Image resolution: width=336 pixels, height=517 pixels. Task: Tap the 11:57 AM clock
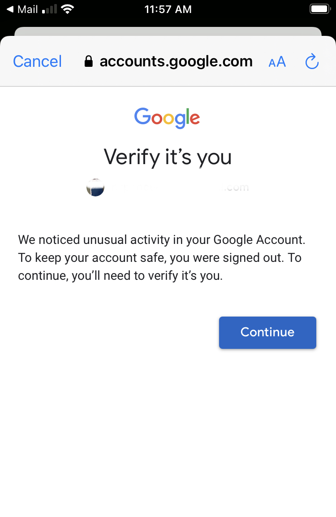[x=168, y=9]
